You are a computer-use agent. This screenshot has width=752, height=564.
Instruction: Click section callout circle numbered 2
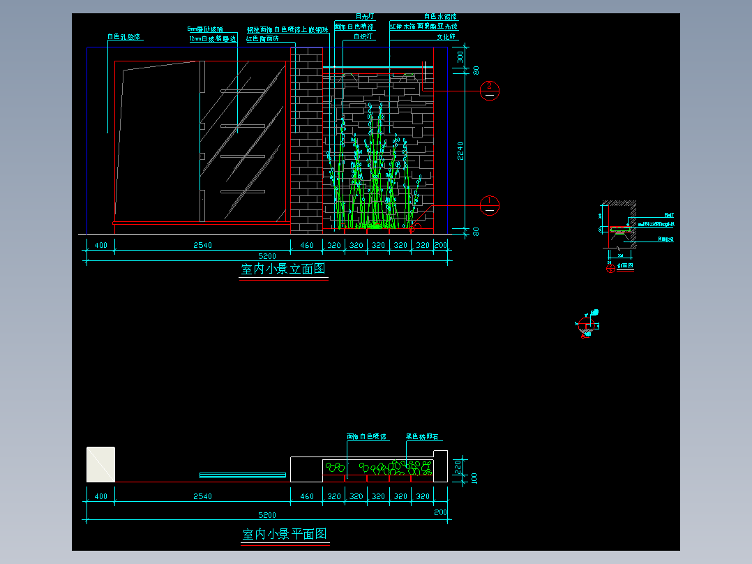coord(489,90)
